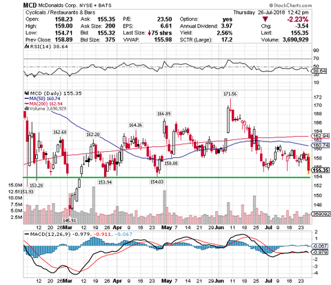Click the EPS value 6.61
Image resolution: width=331 pixels, height=285 pixels.
click(x=166, y=26)
